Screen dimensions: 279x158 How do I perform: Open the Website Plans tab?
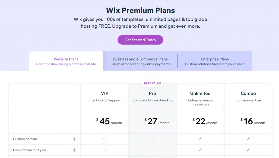tap(66, 61)
